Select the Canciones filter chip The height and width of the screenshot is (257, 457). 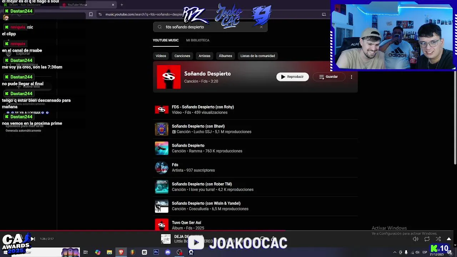[182, 56]
